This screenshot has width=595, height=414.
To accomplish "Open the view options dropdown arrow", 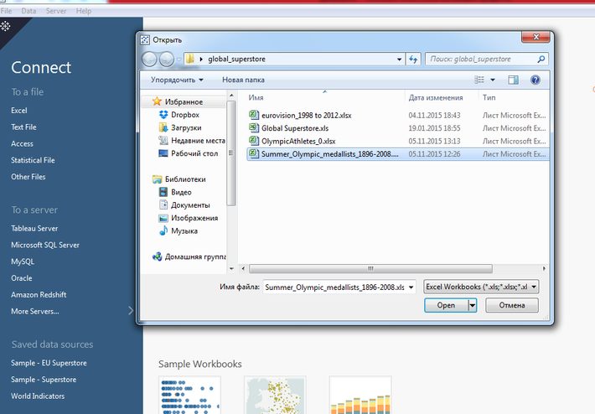I will pos(493,80).
